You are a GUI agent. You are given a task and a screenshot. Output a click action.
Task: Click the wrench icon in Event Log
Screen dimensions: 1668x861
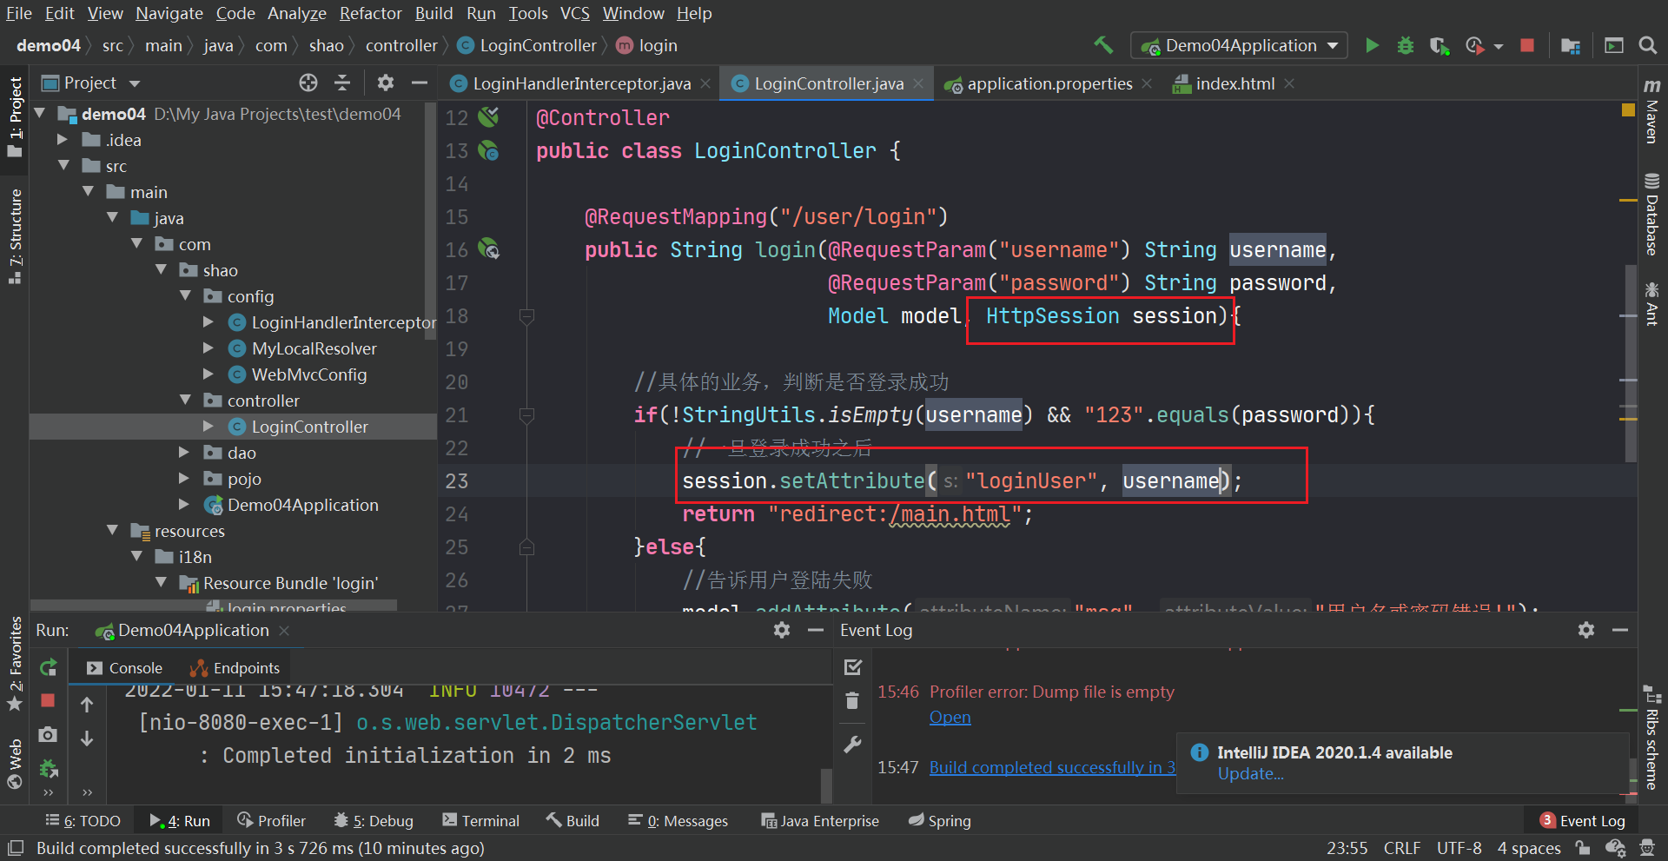pyautogui.click(x=852, y=745)
